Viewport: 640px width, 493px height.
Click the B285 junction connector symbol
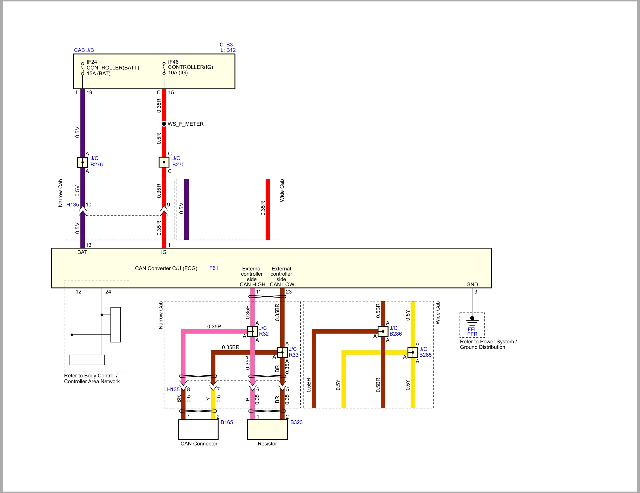click(413, 353)
